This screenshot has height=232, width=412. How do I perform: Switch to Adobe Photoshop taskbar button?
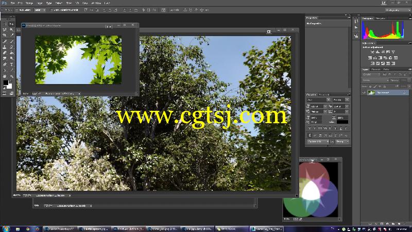[x=60, y=229]
